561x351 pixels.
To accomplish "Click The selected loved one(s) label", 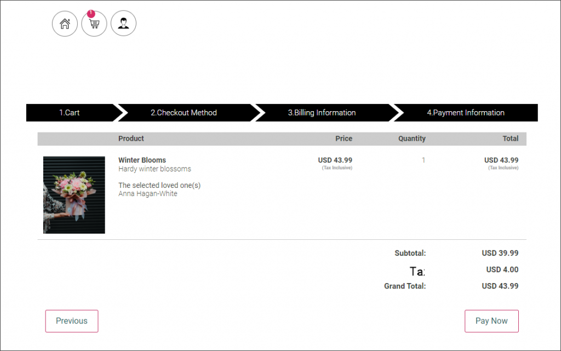I will click(x=159, y=185).
